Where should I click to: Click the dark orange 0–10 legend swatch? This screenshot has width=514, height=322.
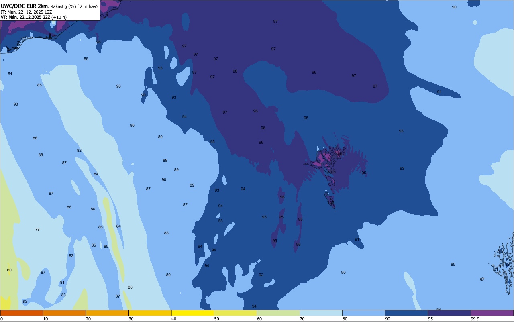(x=22, y=313)
